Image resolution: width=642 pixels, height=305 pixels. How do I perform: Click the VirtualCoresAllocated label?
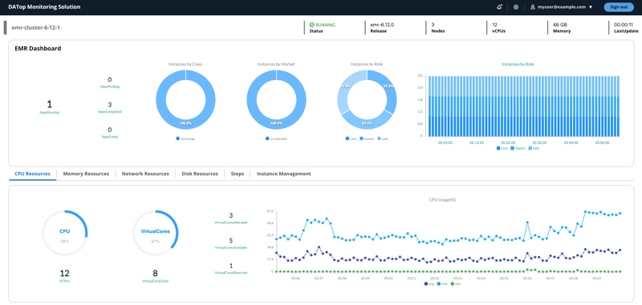pos(231,223)
